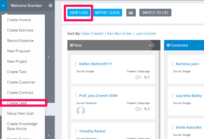This screenshot has width=204, height=139.
Task: Select Create Invoice from menu
Action: [19, 20]
